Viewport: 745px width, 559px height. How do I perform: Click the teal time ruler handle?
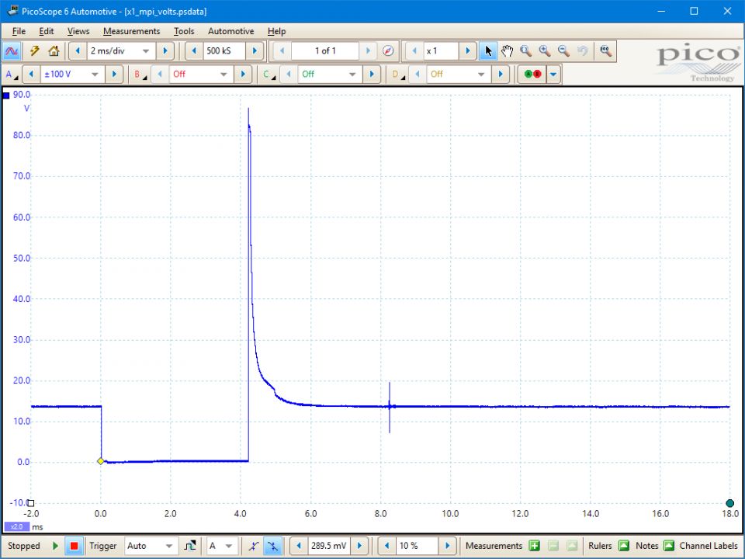tap(730, 503)
